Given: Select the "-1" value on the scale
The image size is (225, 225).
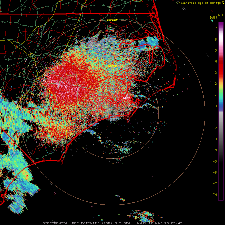Looking at the screenshot, I should (x=215, y=117).
